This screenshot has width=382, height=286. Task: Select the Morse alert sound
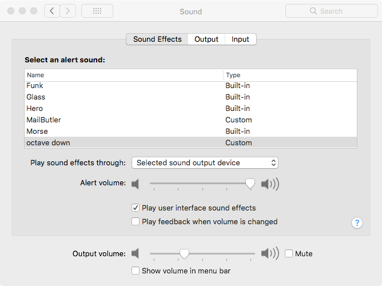191,132
